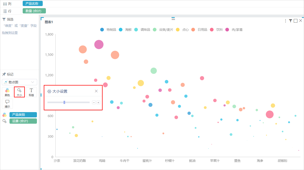Screen dimensions: 304x170
Task: Click the y-axis value 1,800
Action: [x=49, y=34]
